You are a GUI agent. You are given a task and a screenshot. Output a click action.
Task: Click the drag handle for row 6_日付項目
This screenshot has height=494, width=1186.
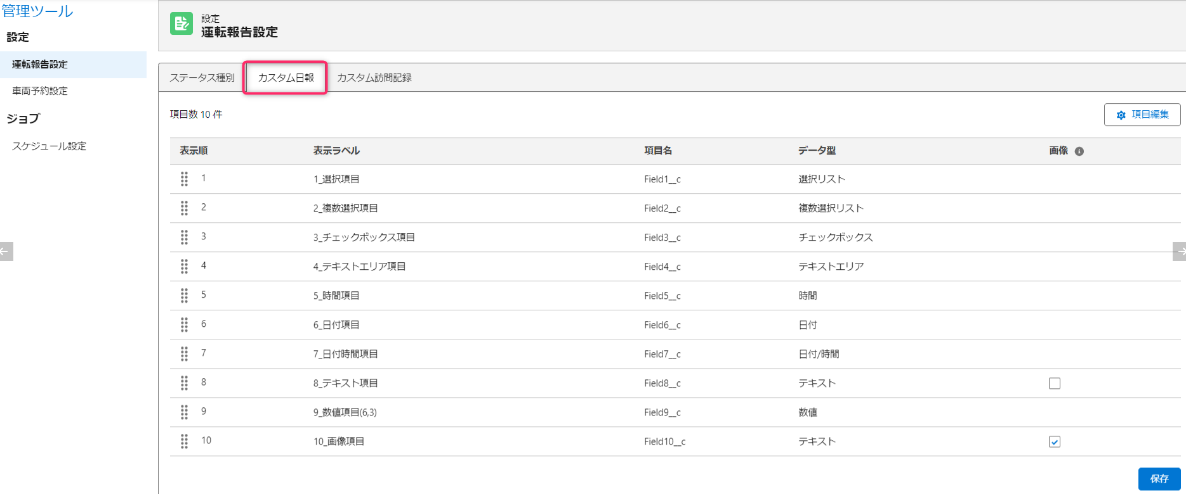184,325
